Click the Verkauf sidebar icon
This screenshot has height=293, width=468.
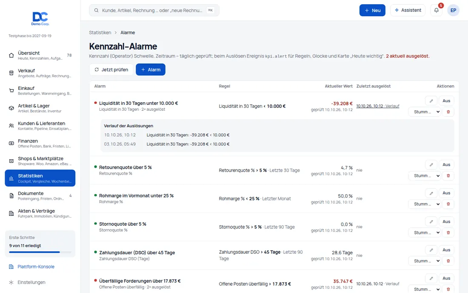pyautogui.click(x=11, y=73)
